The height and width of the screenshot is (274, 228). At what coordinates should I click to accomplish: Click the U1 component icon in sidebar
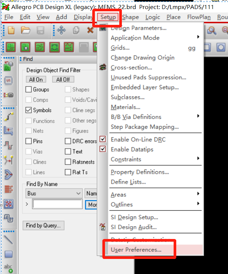coord(8,81)
